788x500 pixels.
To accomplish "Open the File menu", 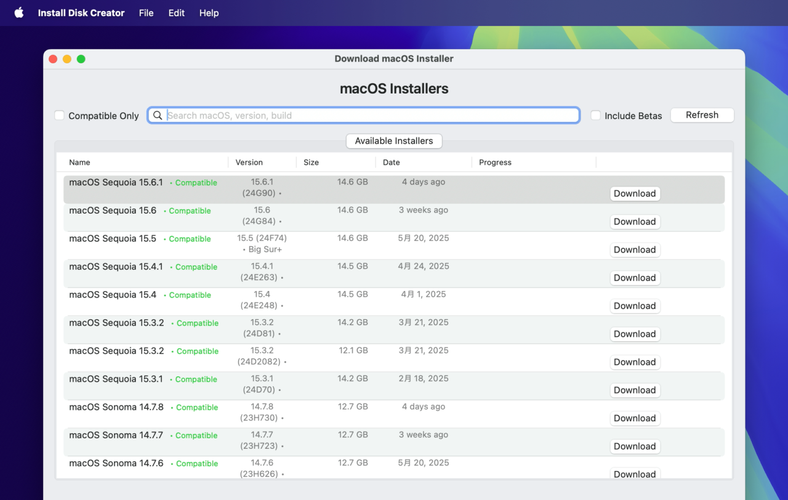I will pyautogui.click(x=146, y=12).
